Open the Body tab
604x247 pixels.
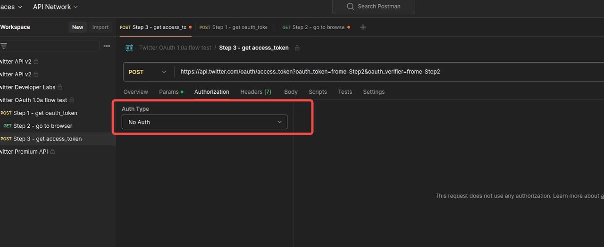click(291, 92)
